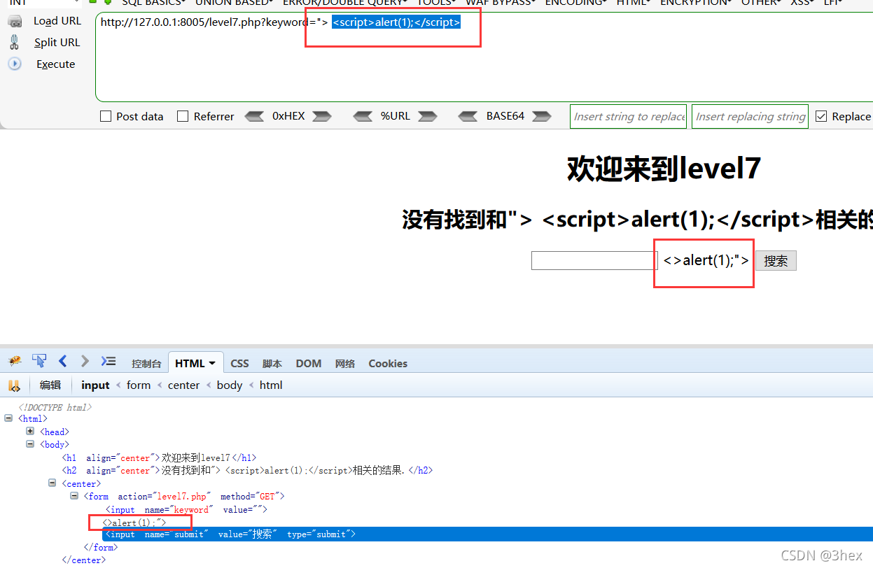Click the Firebug bug icon
Image resolution: width=873 pixels, height=568 pixels.
15,361
